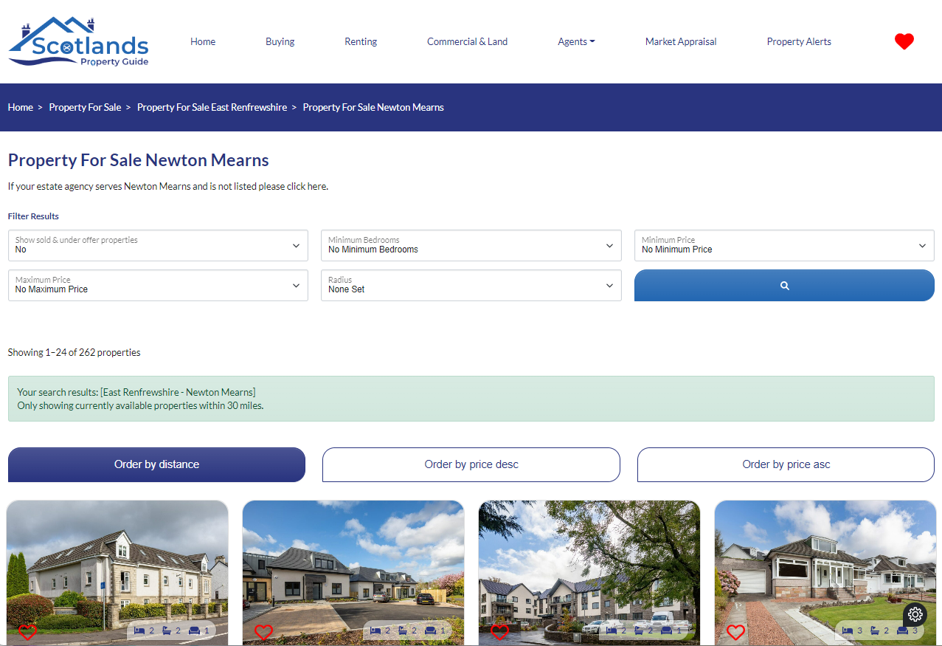The width and height of the screenshot is (942, 646).
Task: Click 'Your search results: [East Renfrewshire - Newton Mearns]' text
Action: point(136,392)
